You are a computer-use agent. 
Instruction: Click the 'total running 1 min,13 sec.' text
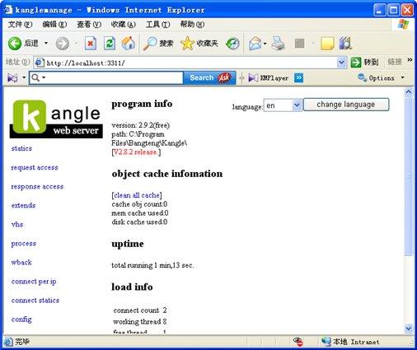[152, 265]
